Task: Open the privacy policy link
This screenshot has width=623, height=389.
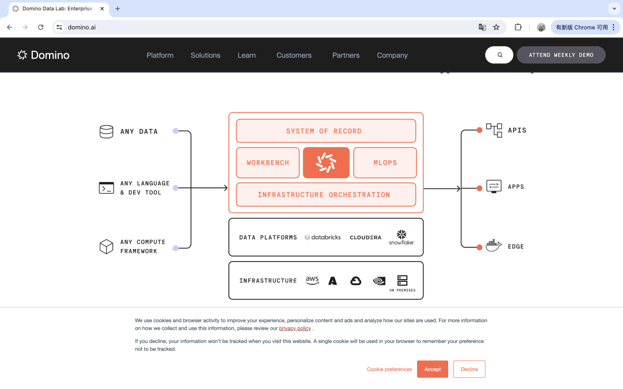Action: [x=295, y=328]
